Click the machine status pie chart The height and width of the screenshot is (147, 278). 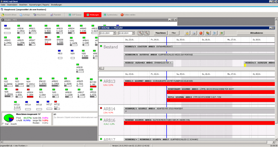click(x=9, y=118)
